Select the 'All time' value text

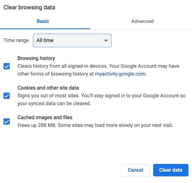point(45,40)
